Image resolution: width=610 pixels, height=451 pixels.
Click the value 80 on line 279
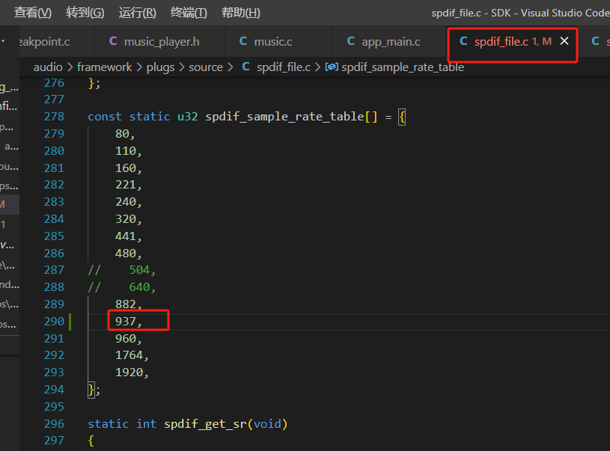pos(122,134)
